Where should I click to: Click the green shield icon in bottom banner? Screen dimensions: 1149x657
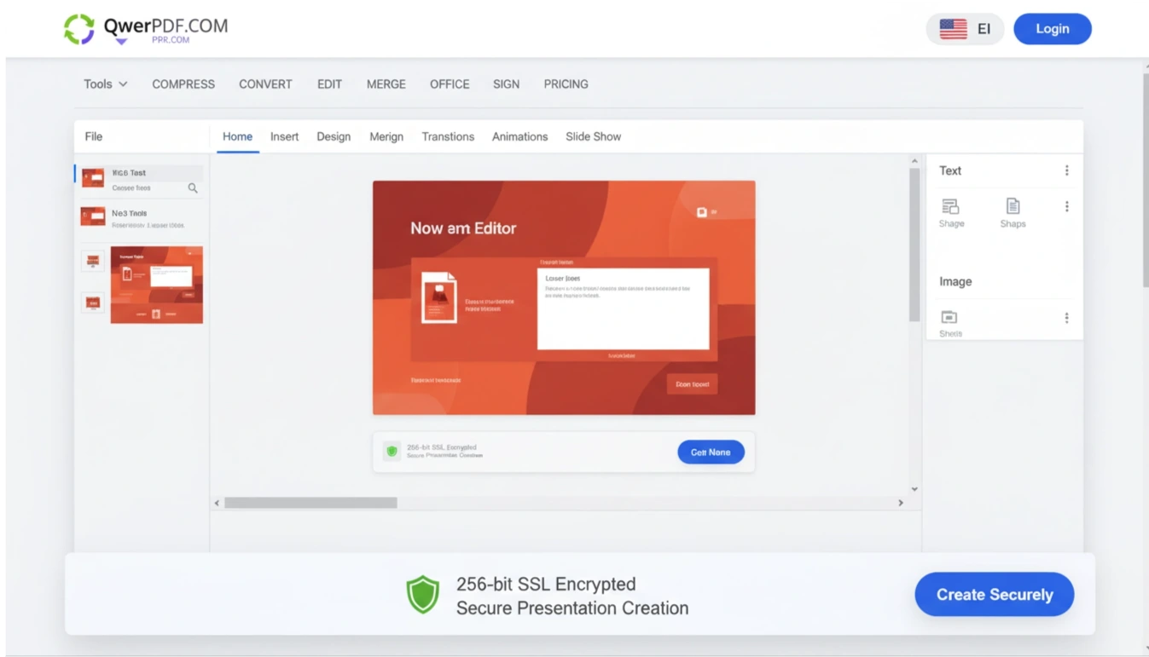click(422, 595)
